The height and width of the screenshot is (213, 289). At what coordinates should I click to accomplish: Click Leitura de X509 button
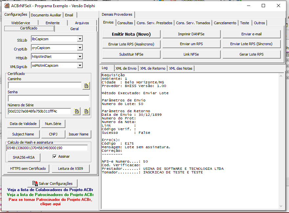(71, 169)
